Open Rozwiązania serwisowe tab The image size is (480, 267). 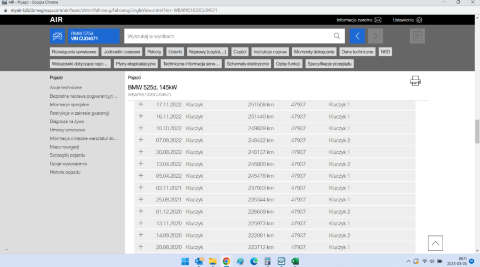(74, 52)
